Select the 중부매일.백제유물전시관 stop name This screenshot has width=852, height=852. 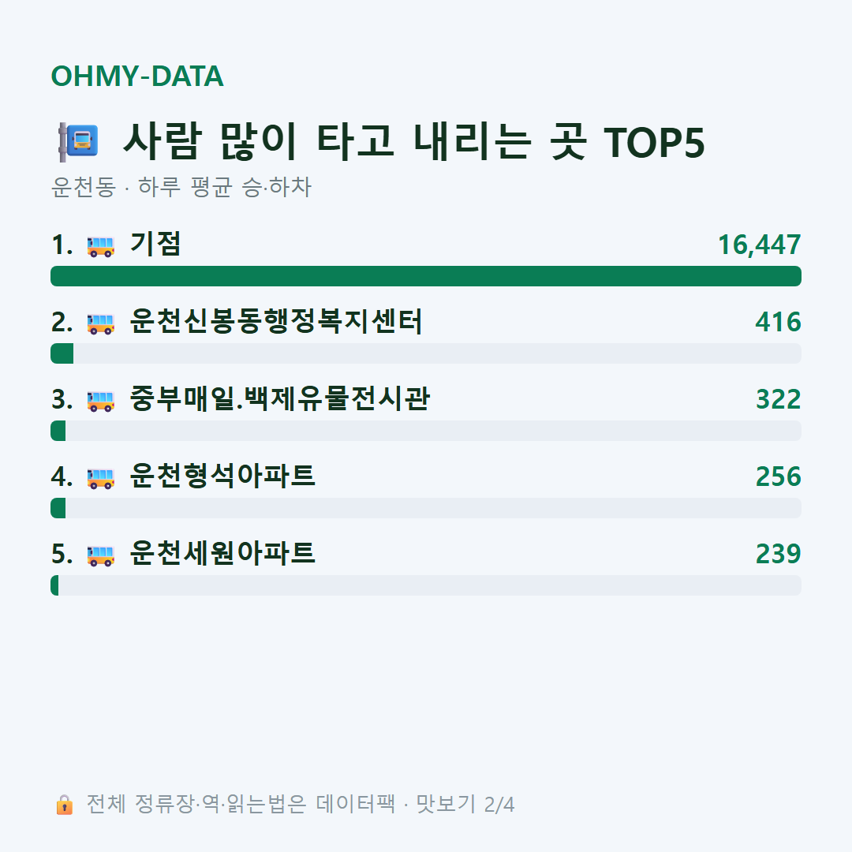(280, 399)
